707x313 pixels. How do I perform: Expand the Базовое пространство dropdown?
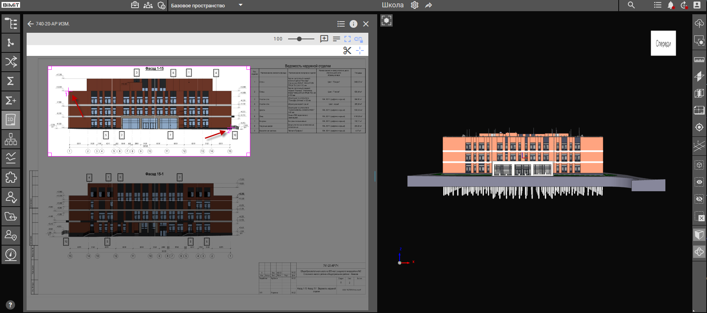point(241,5)
